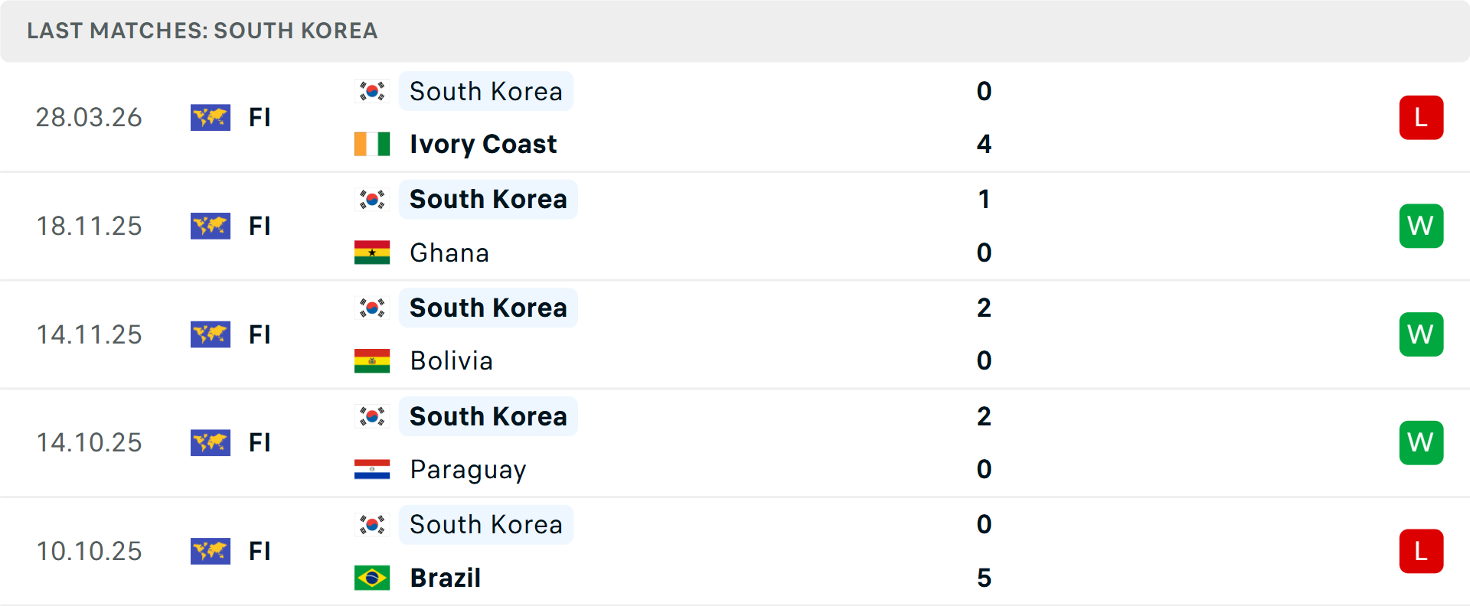Click the Ghana flag icon
Screen dimensions: 1470x606
click(372, 252)
